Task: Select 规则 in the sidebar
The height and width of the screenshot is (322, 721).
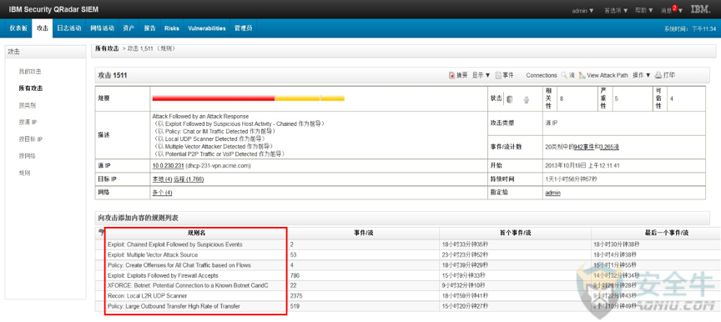Action: click(24, 174)
